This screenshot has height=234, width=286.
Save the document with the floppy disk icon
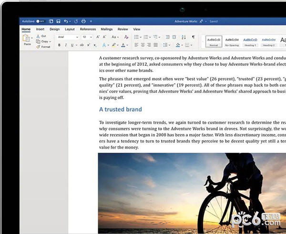(x=58, y=21)
